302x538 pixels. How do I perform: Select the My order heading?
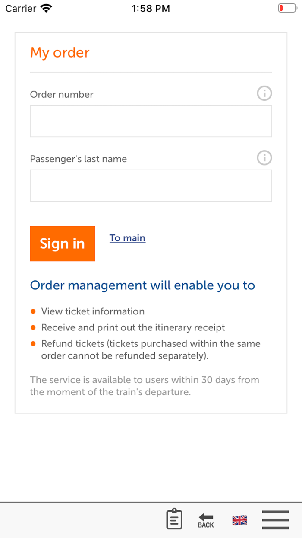click(60, 52)
